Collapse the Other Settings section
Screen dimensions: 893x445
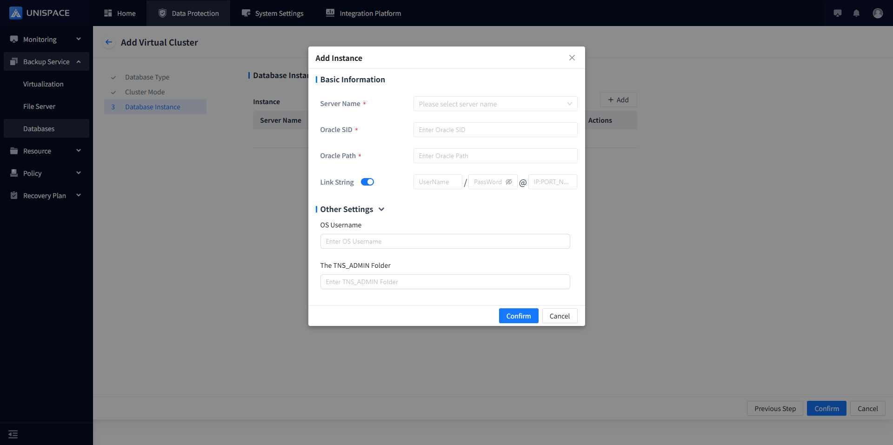pyautogui.click(x=381, y=209)
